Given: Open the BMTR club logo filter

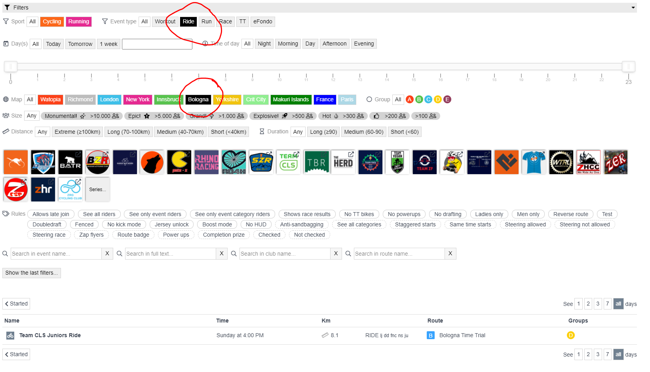Looking at the screenshot, I should click(x=70, y=162).
